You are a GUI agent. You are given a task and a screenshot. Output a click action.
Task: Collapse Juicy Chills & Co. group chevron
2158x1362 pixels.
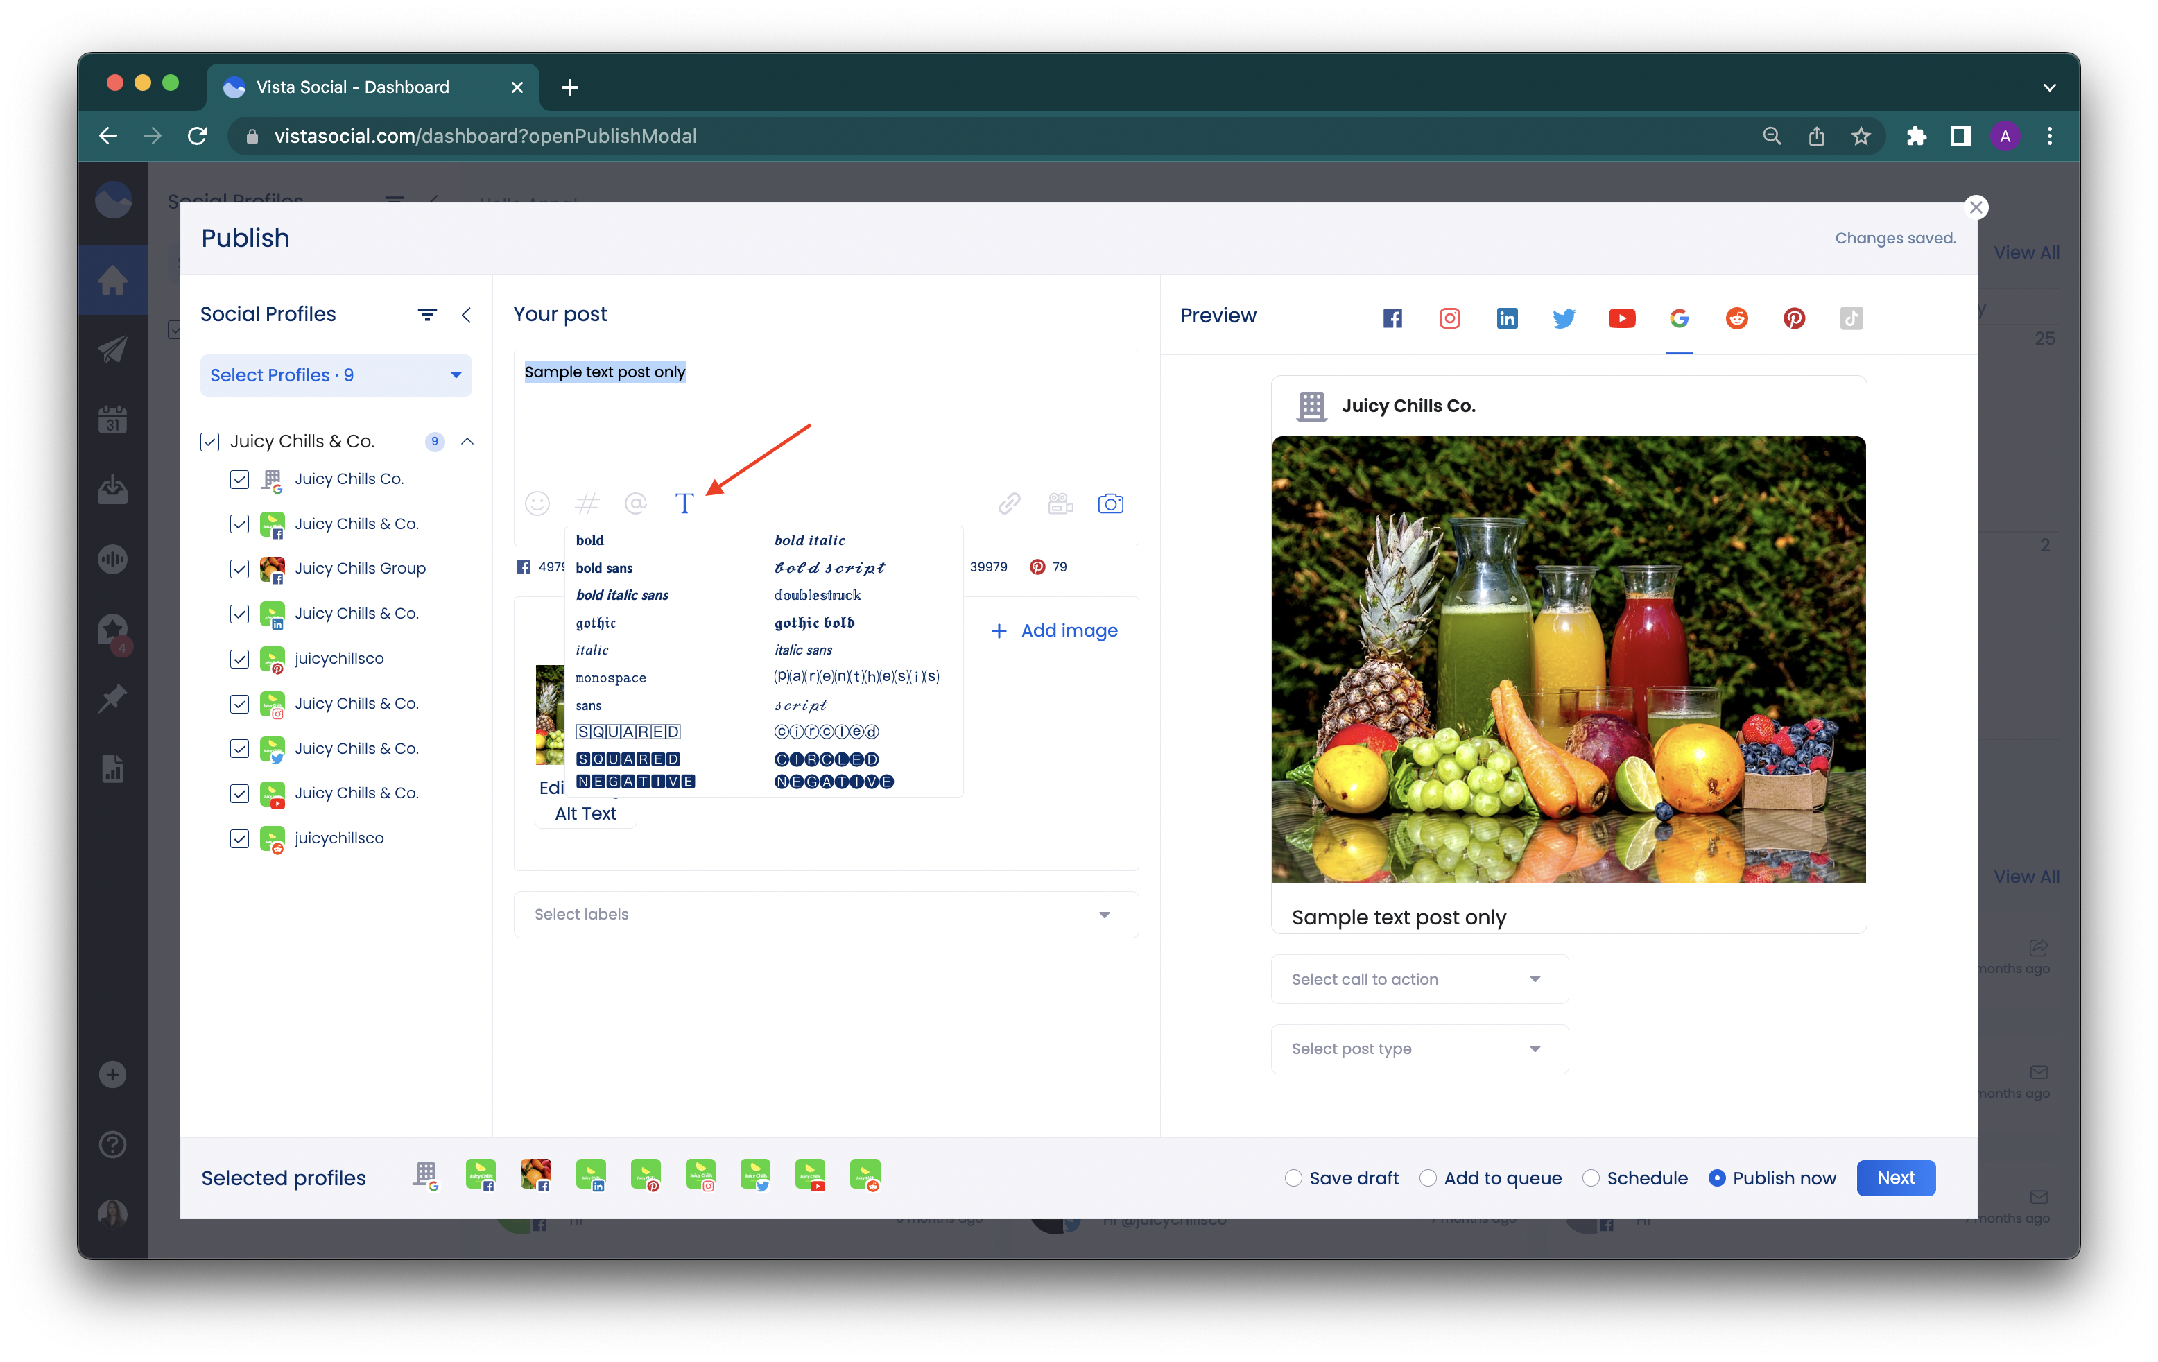[x=467, y=441]
